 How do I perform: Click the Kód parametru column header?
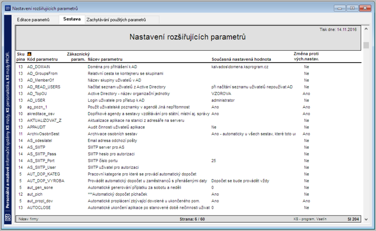[42, 59]
